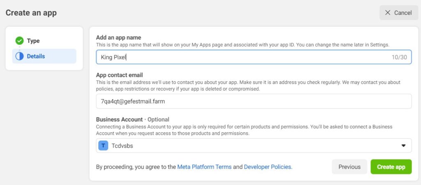This screenshot has height=185, width=421.
Task: Click the Create an app page title
Action: (31, 13)
